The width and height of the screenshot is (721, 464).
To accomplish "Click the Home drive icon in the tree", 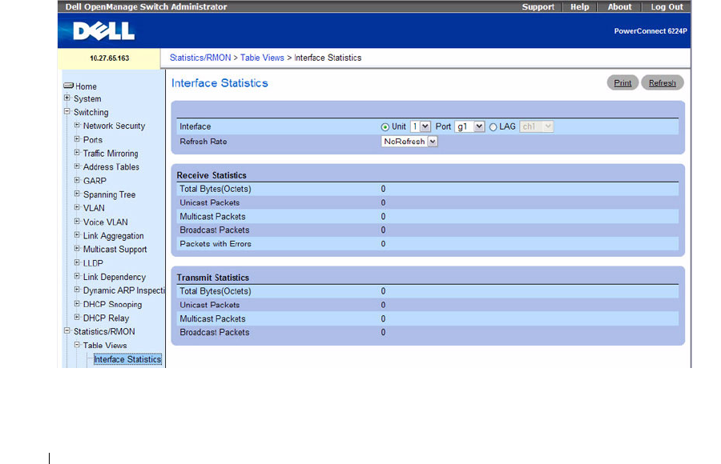I will pos(69,86).
